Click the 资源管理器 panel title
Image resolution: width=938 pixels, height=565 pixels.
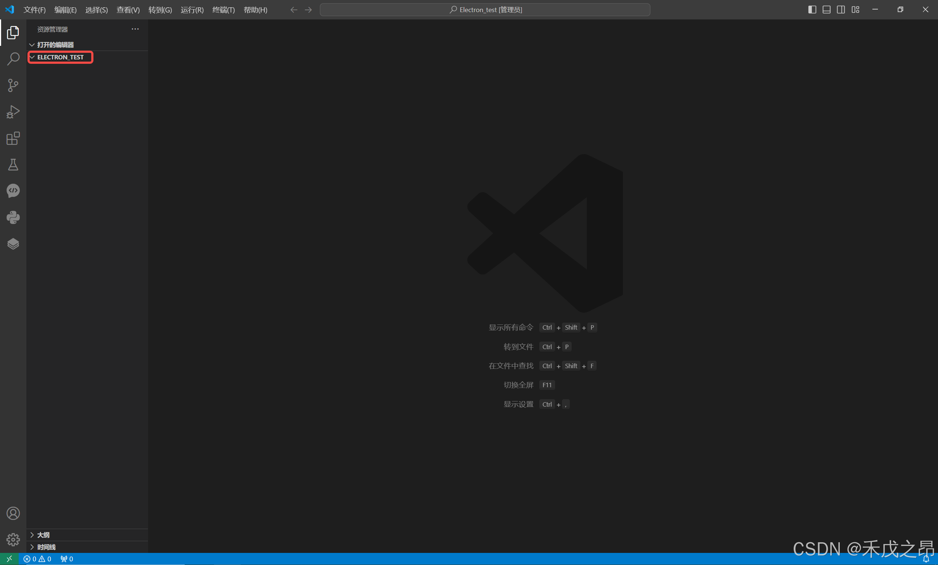tap(52, 29)
